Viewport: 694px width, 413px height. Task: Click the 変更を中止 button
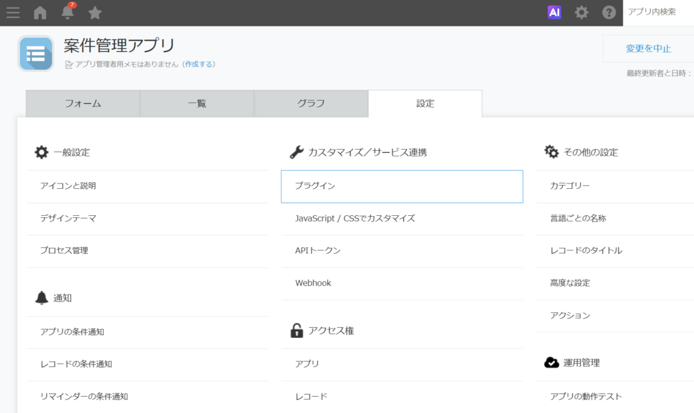click(648, 49)
